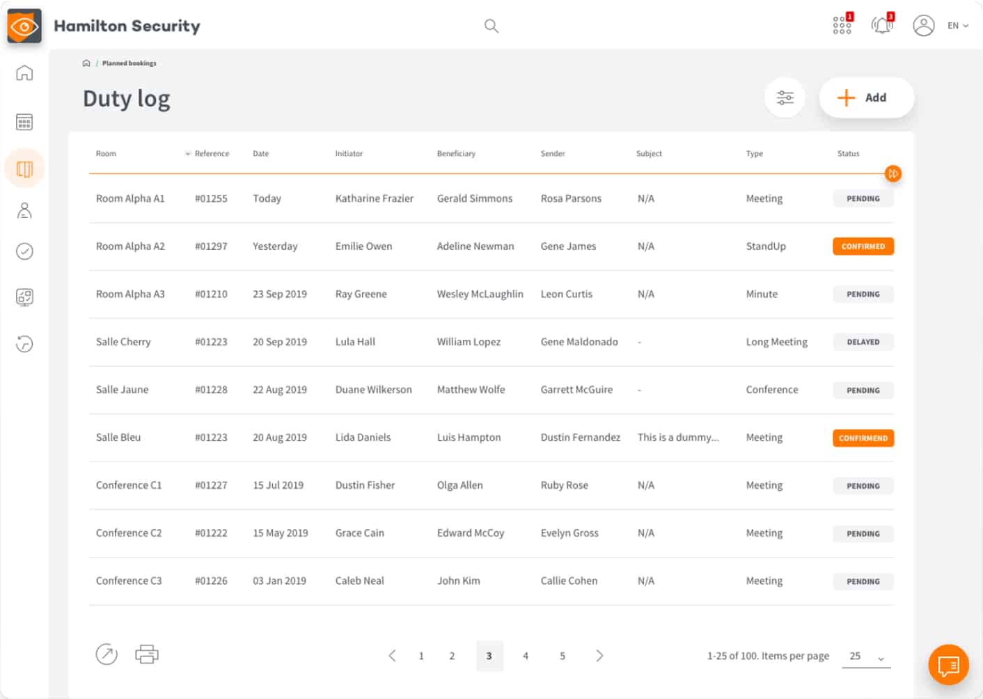The height and width of the screenshot is (699, 983).
Task: Select current page 3
Action: [489, 656]
